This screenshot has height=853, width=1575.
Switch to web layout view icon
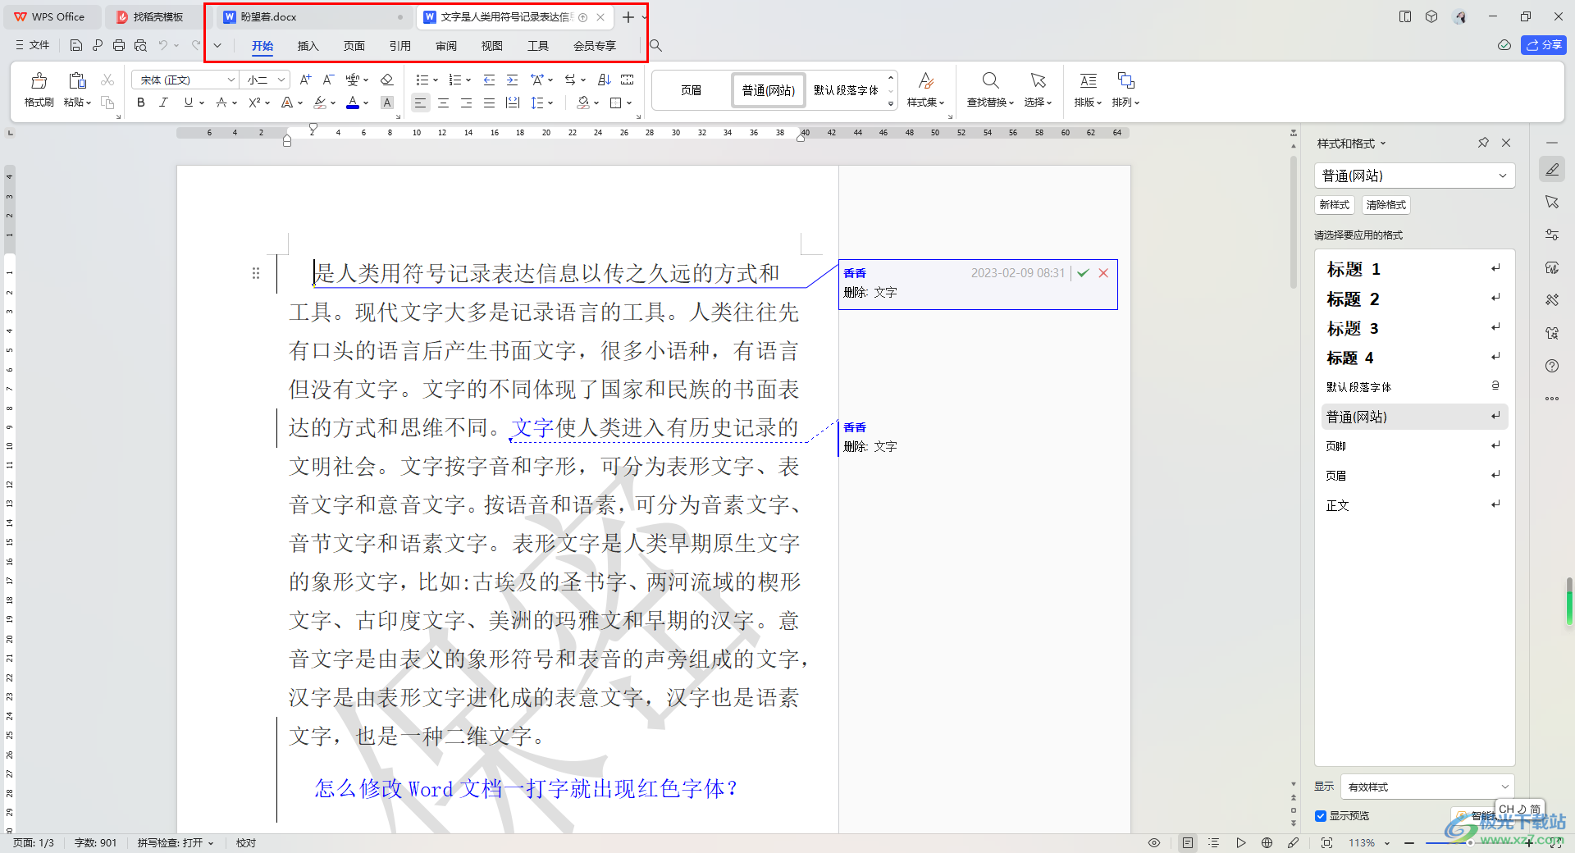(x=1267, y=842)
